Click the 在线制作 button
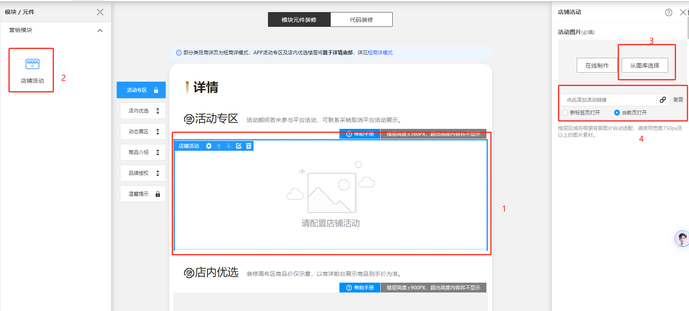This screenshot has height=311, width=689. point(597,65)
